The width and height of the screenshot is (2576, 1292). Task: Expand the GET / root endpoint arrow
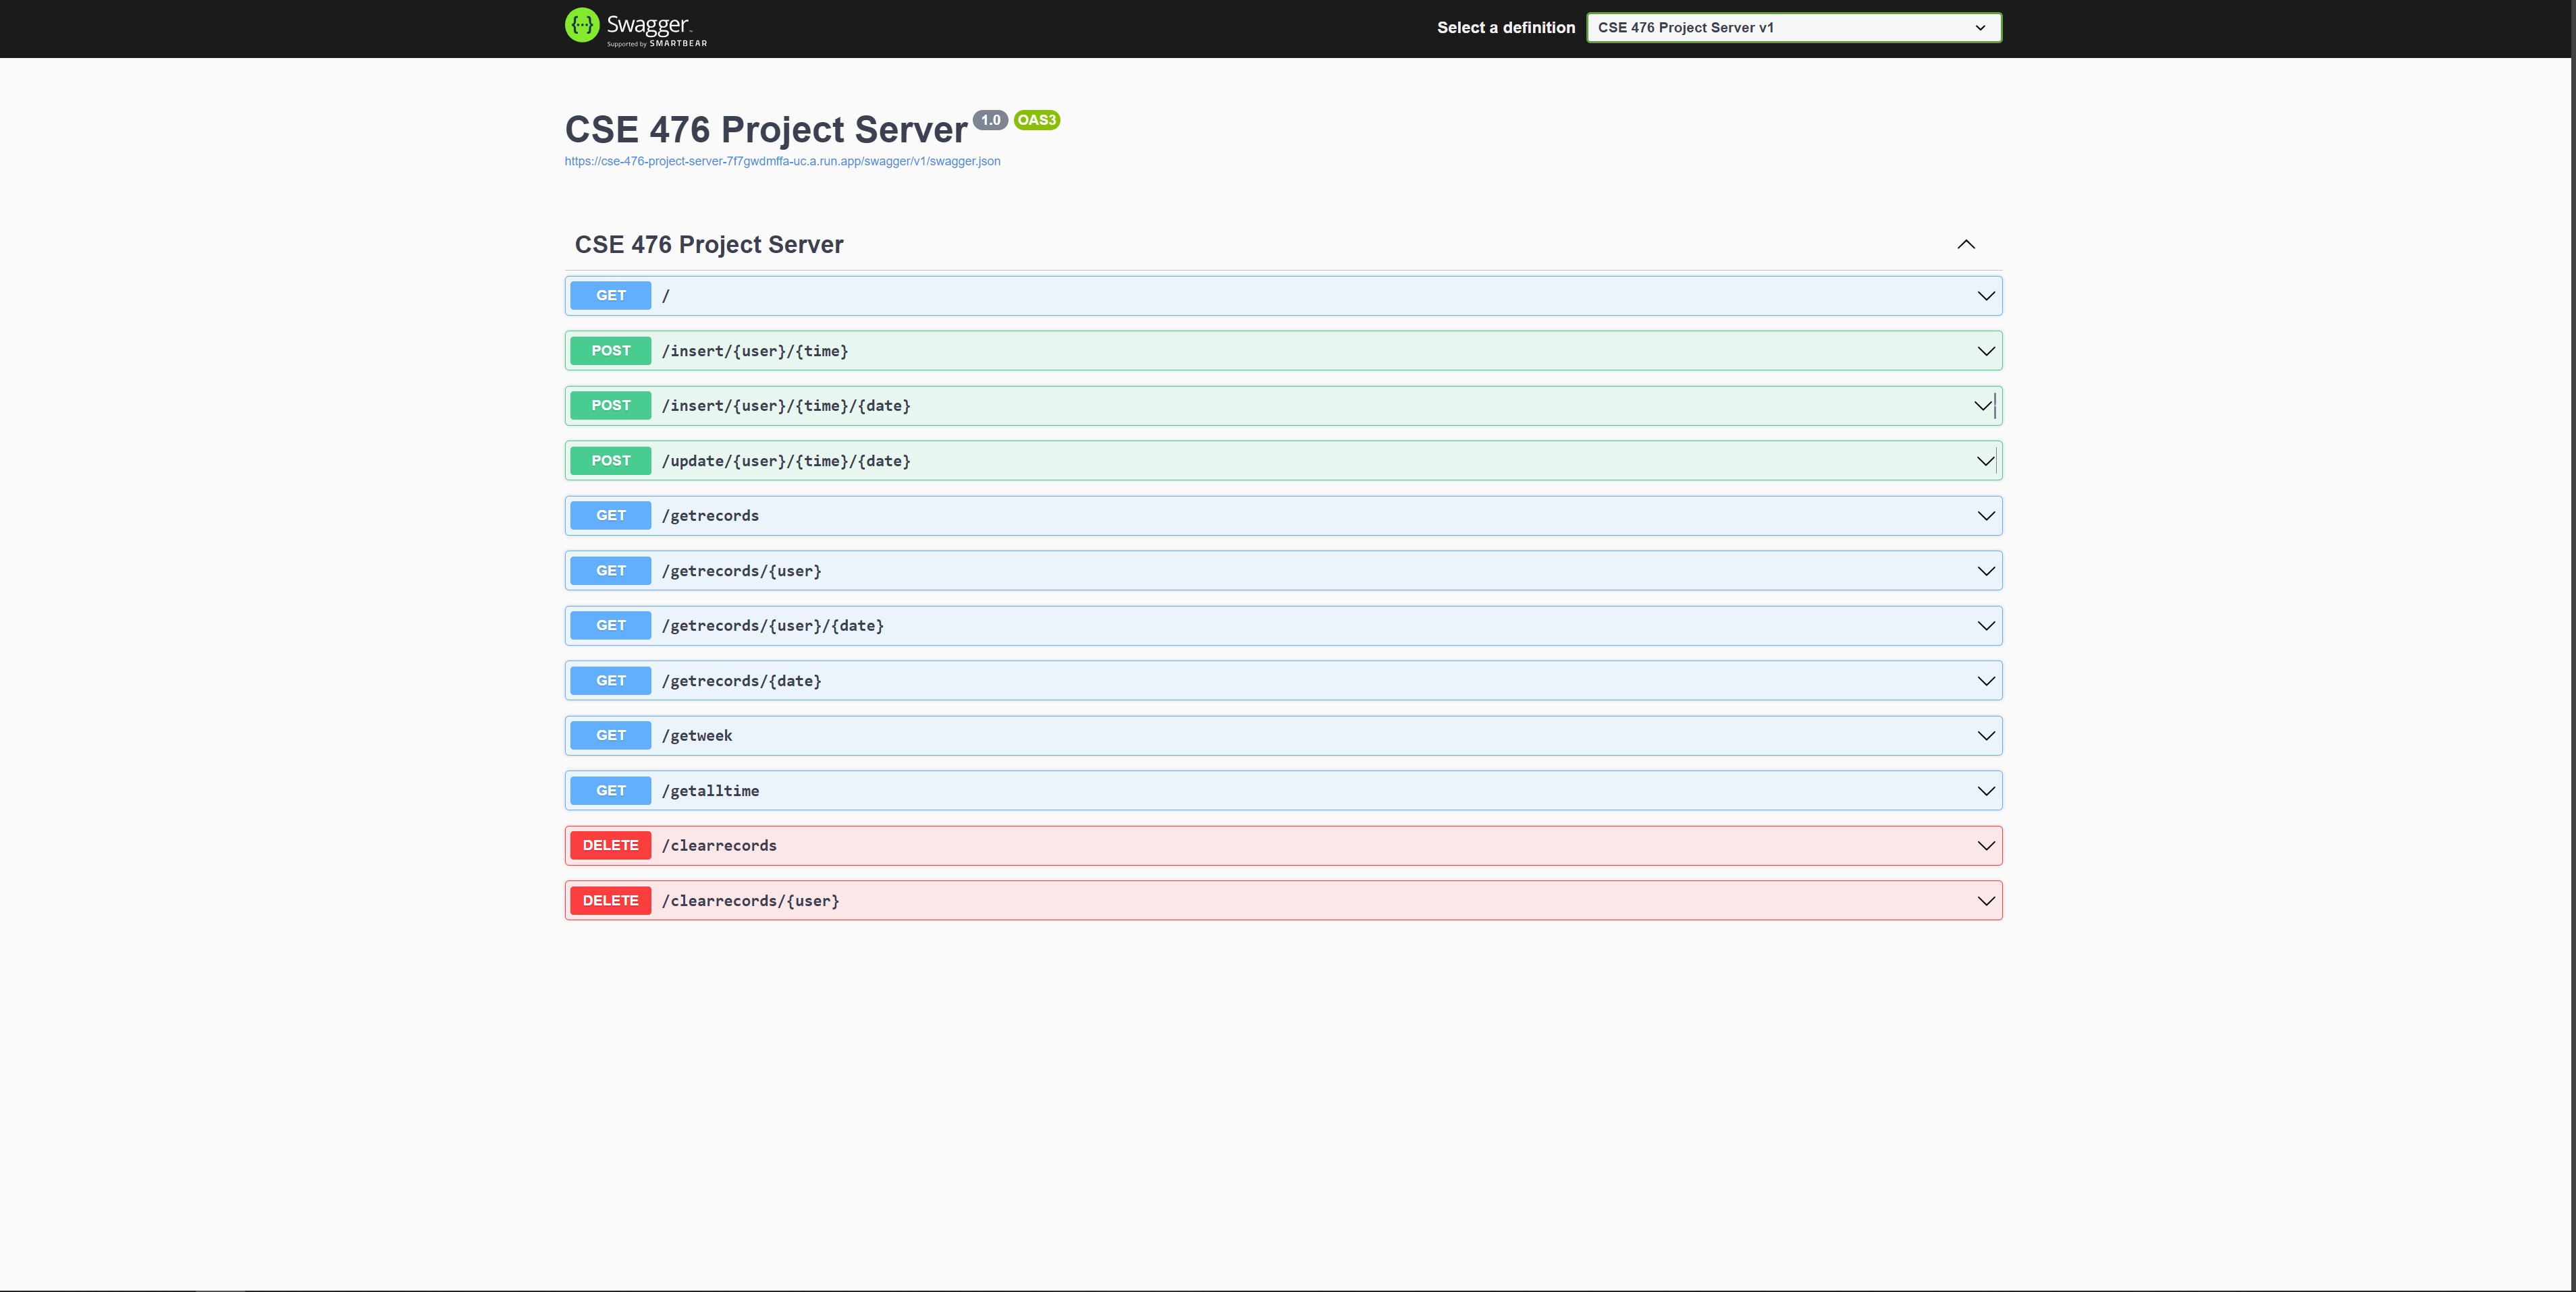(x=1985, y=296)
